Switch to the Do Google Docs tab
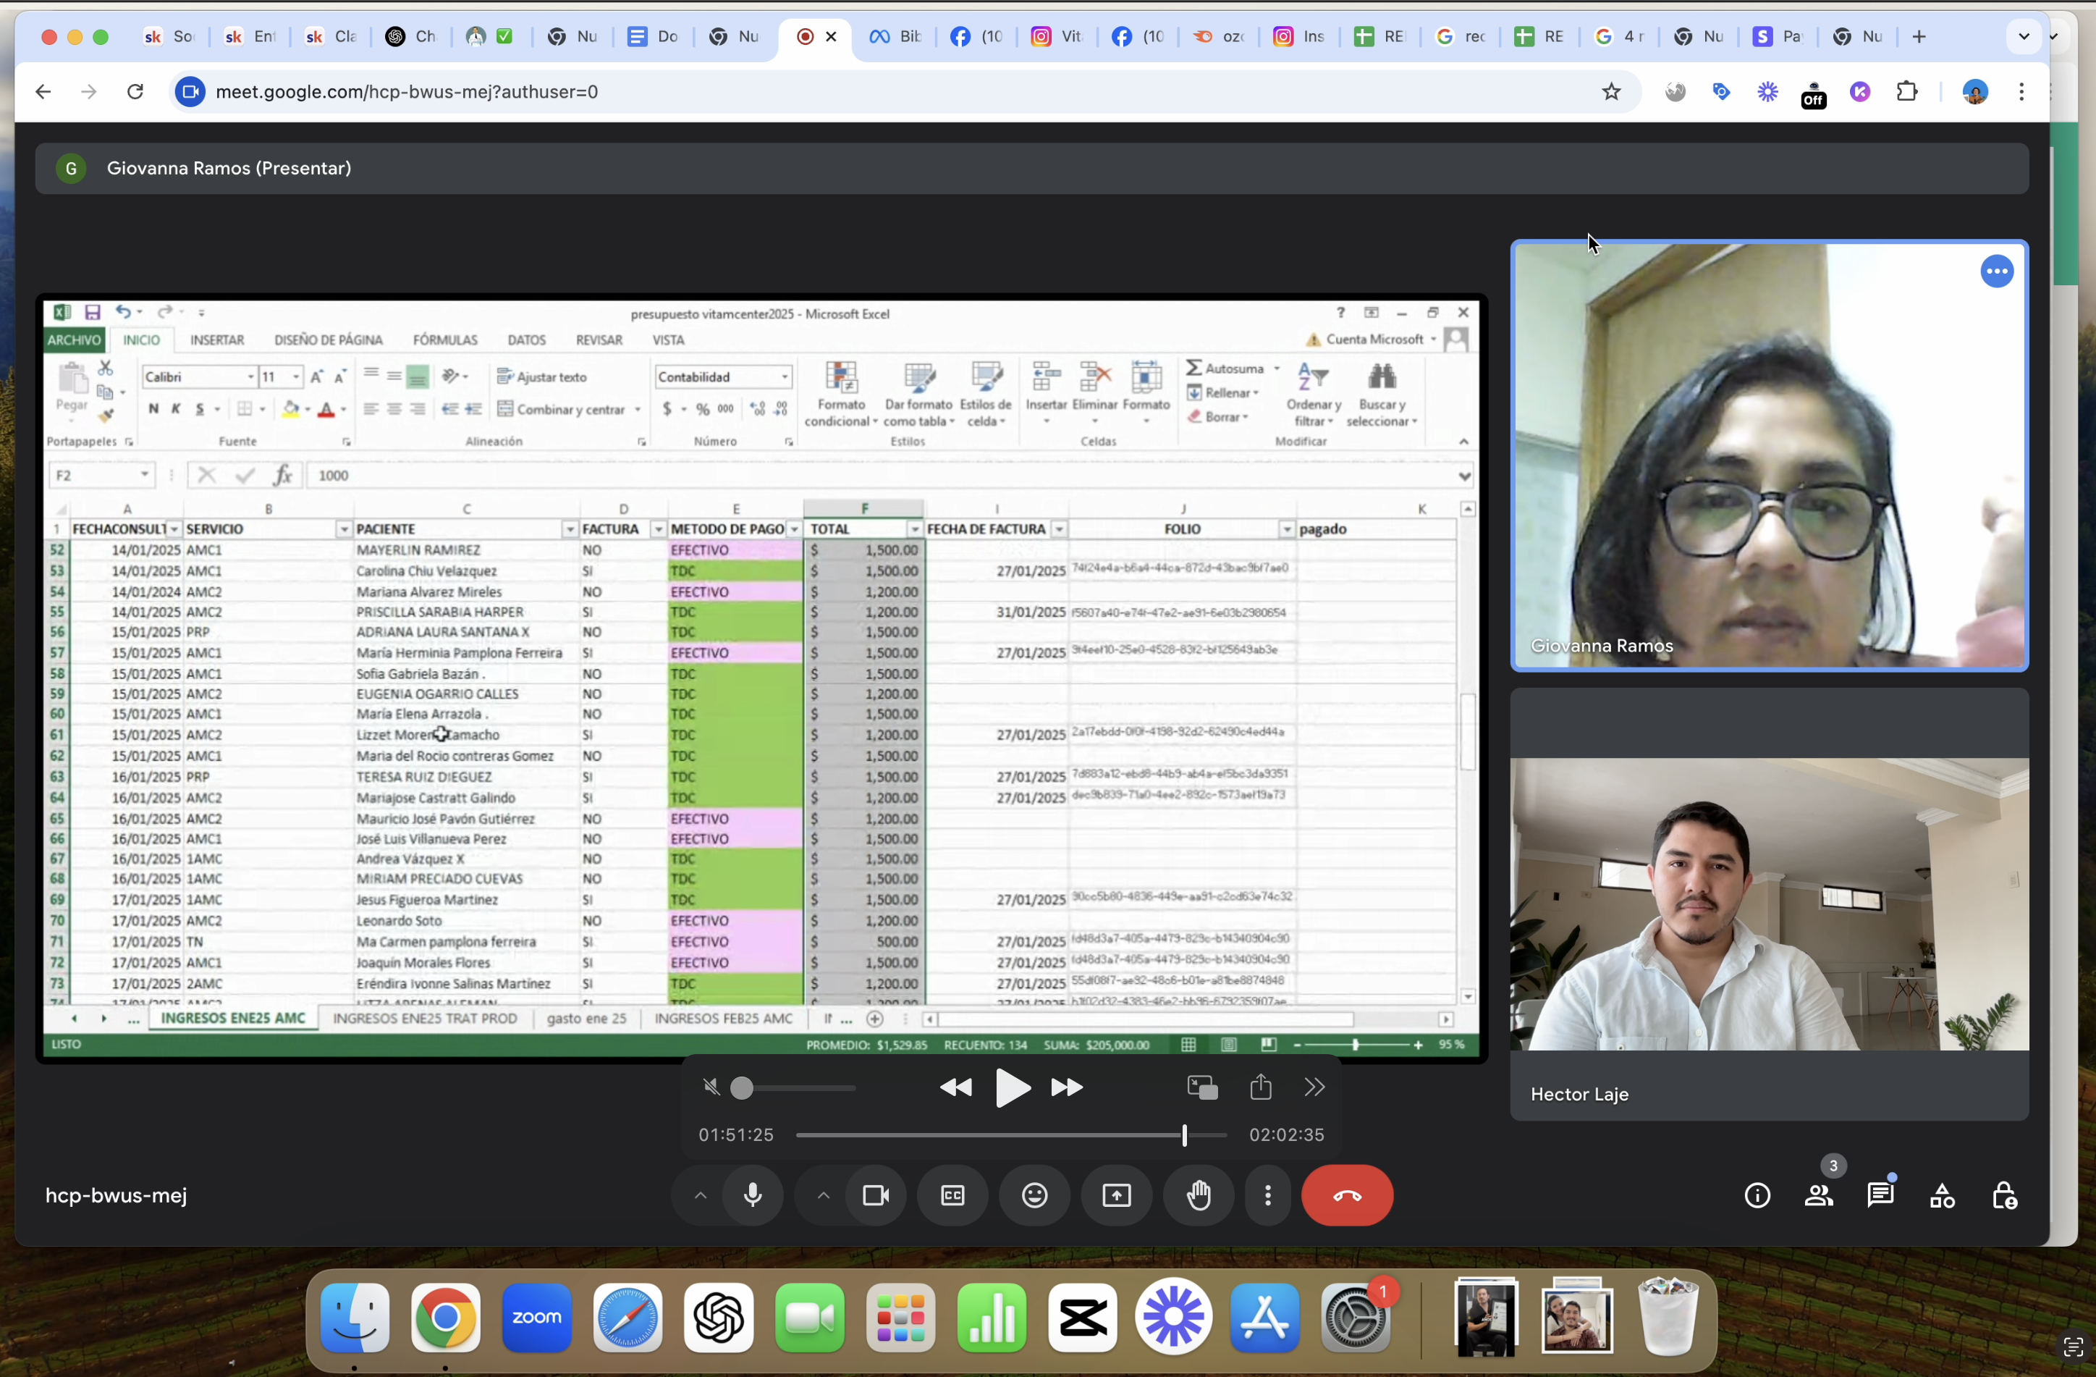 point(653,36)
